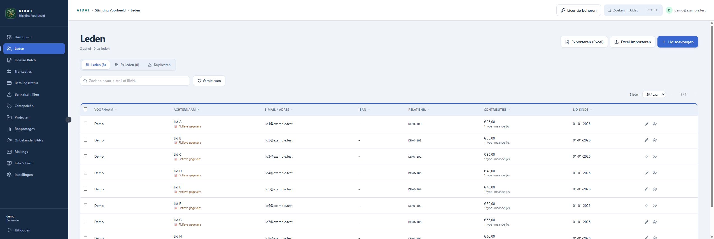This screenshot has width=714, height=239.
Task: Open the 20 / pag. page size dropdown
Action: coord(654,94)
